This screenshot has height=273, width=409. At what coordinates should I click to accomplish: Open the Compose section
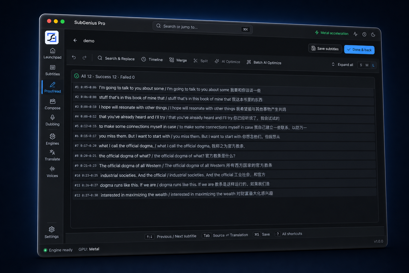(52, 104)
